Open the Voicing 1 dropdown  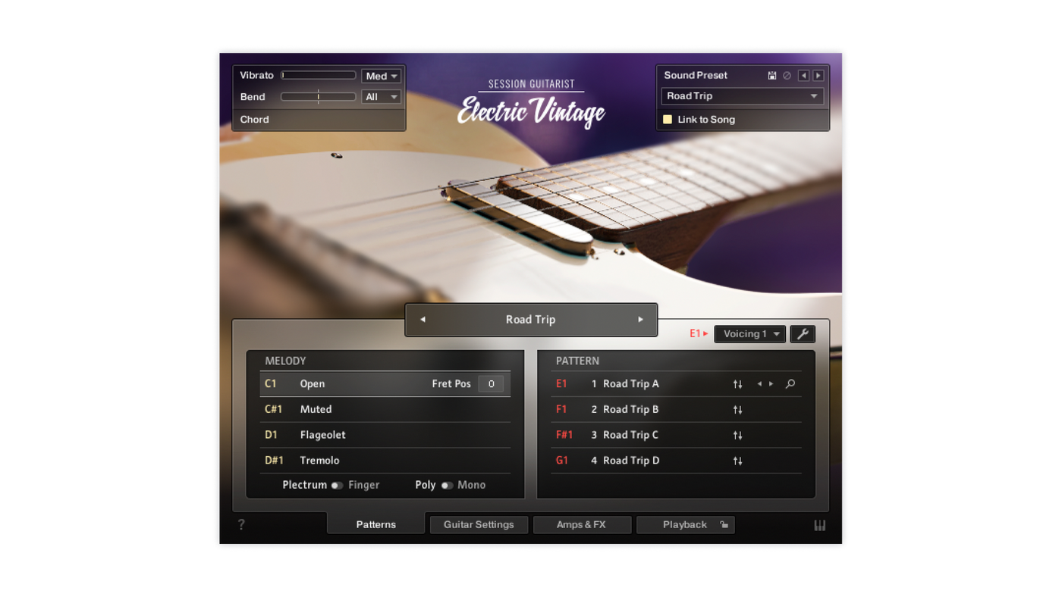pyautogui.click(x=750, y=334)
